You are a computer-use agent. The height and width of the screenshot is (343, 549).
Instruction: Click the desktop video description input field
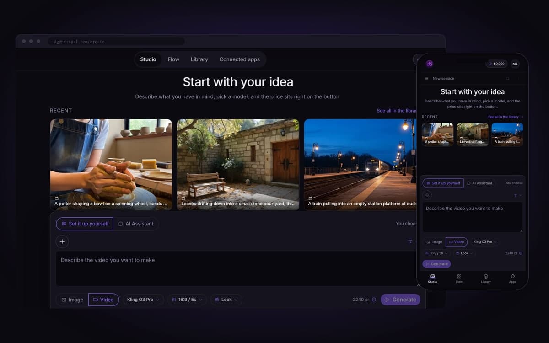pyautogui.click(x=236, y=268)
